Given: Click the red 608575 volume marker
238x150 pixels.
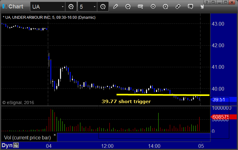Looking at the screenshot, I should [x=224, y=117].
